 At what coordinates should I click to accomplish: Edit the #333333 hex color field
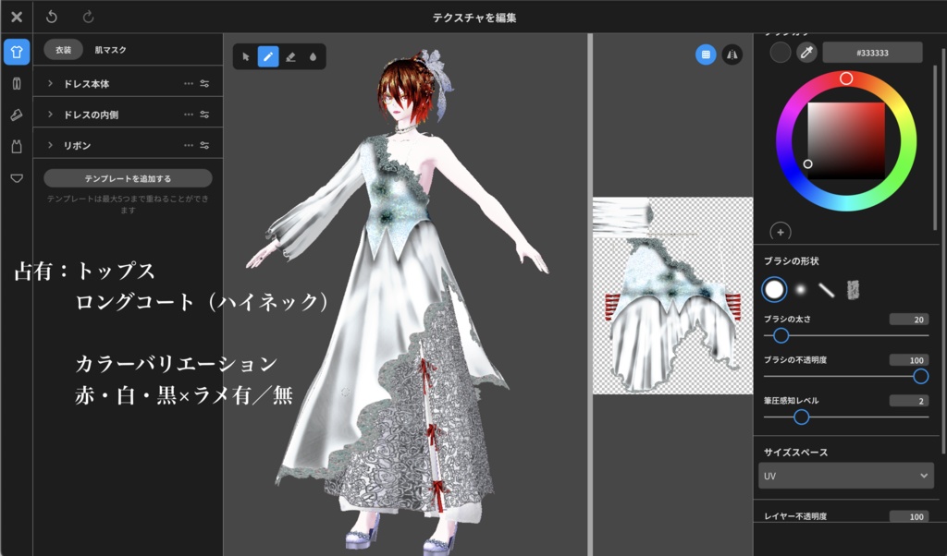click(x=872, y=53)
